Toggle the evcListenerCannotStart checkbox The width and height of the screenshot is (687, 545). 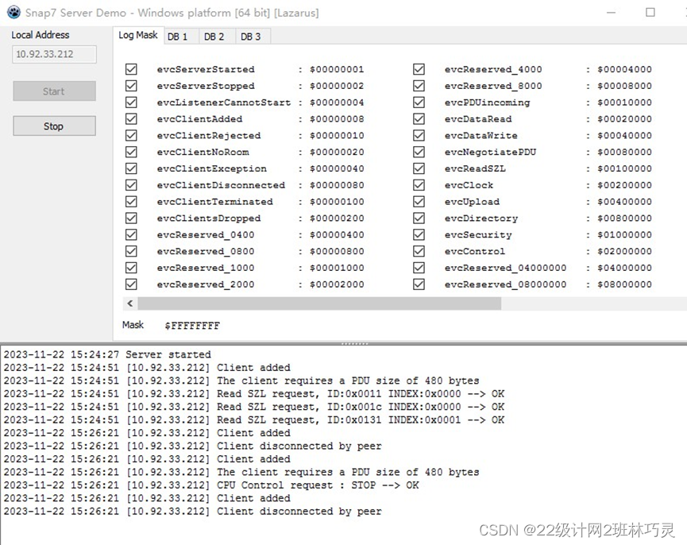(131, 102)
